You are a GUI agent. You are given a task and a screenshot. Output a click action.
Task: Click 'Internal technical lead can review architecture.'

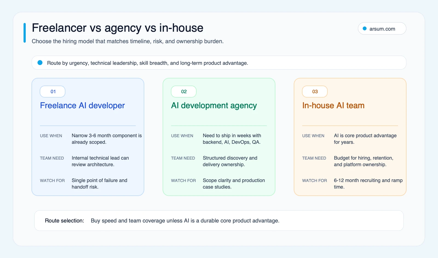pyautogui.click(x=100, y=161)
